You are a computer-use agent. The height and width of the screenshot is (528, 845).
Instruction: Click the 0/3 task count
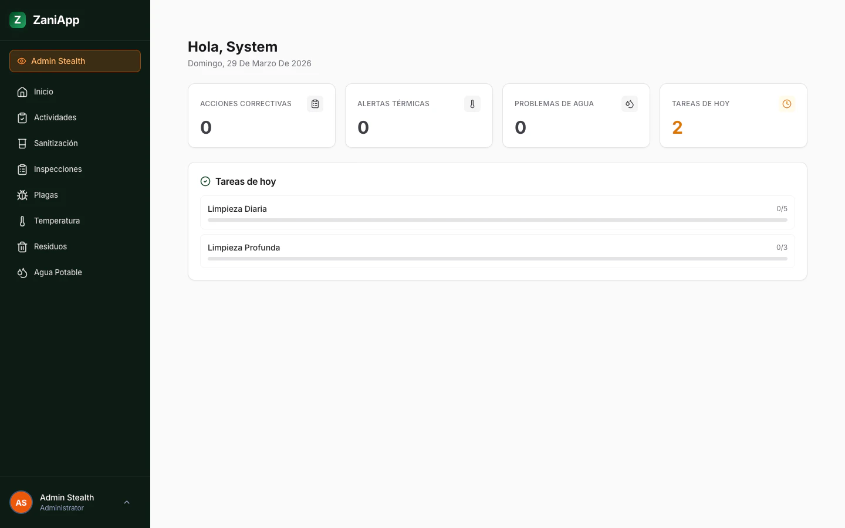(x=782, y=248)
